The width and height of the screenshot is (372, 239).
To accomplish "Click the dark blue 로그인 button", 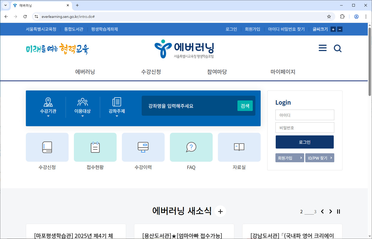I will tap(305, 142).
